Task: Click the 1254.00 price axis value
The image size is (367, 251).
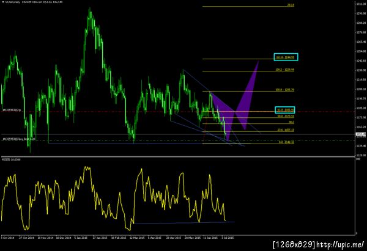Action: pos(361,51)
